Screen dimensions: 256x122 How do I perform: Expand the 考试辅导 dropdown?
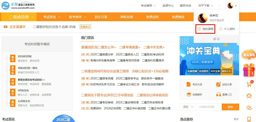click(148, 5)
